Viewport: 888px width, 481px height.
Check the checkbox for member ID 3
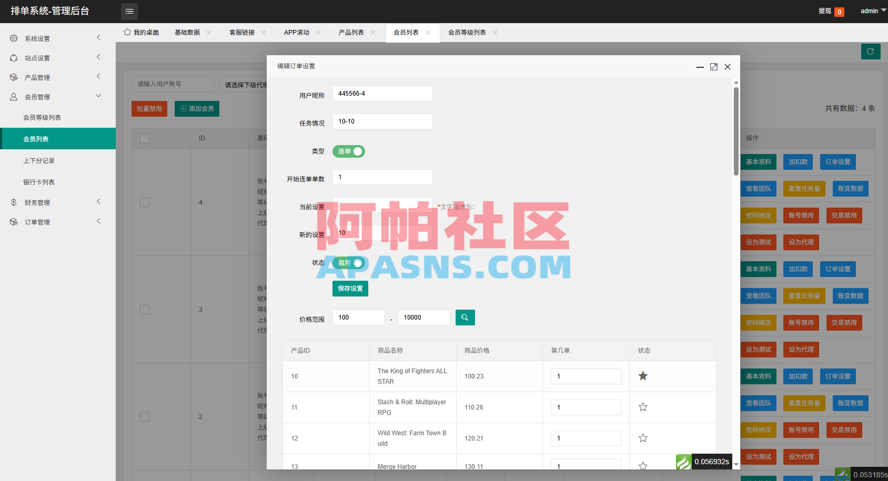(x=145, y=310)
